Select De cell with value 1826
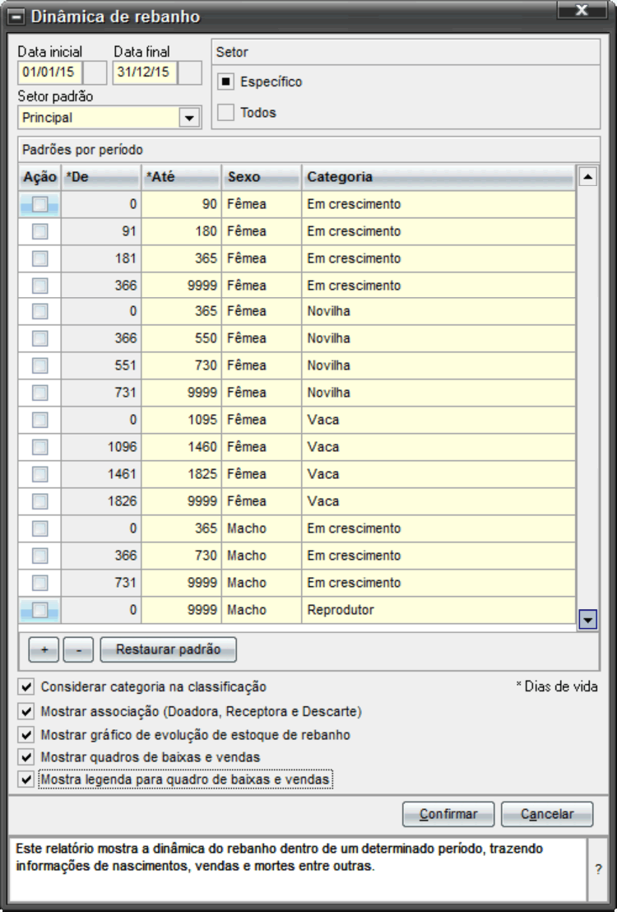The height and width of the screenshot is (912, 617). [x=101, y=501]
